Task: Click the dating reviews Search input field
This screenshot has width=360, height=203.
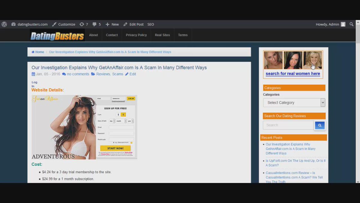Action: click(288, 125)
